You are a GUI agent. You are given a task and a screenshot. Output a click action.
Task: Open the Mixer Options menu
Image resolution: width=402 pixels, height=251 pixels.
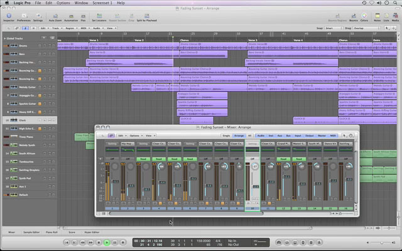[136, 136]
